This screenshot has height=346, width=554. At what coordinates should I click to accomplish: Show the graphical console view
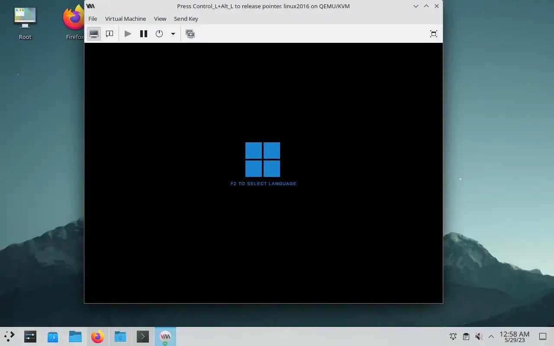pyautogui.click(x=94, y=34)
